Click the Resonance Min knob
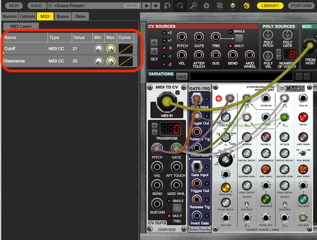The height and width of the screenshot is (240, 317). [x=99, y=61]
